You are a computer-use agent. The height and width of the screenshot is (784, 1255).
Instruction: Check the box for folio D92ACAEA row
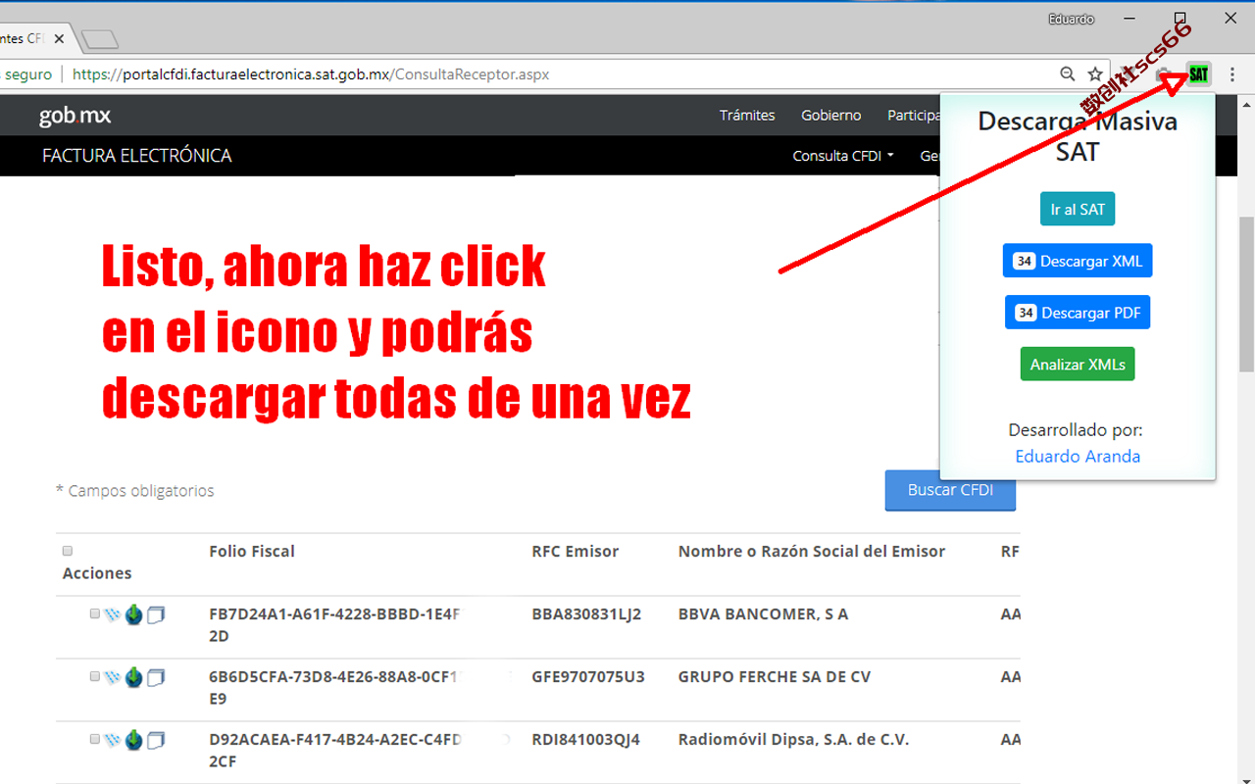95,739
